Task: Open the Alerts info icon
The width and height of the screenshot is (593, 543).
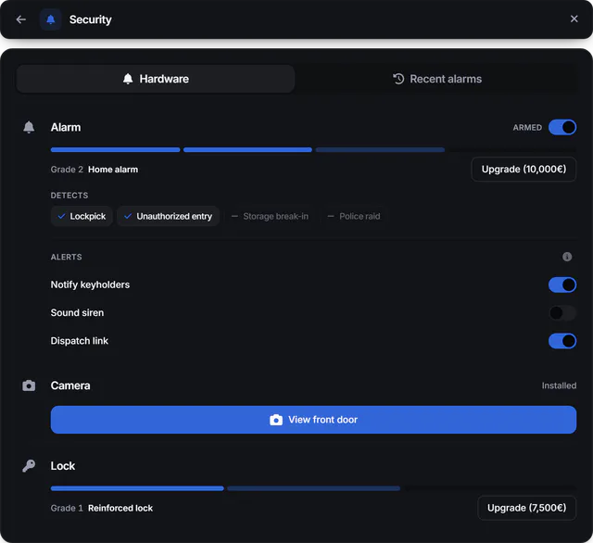Action: 567,257
